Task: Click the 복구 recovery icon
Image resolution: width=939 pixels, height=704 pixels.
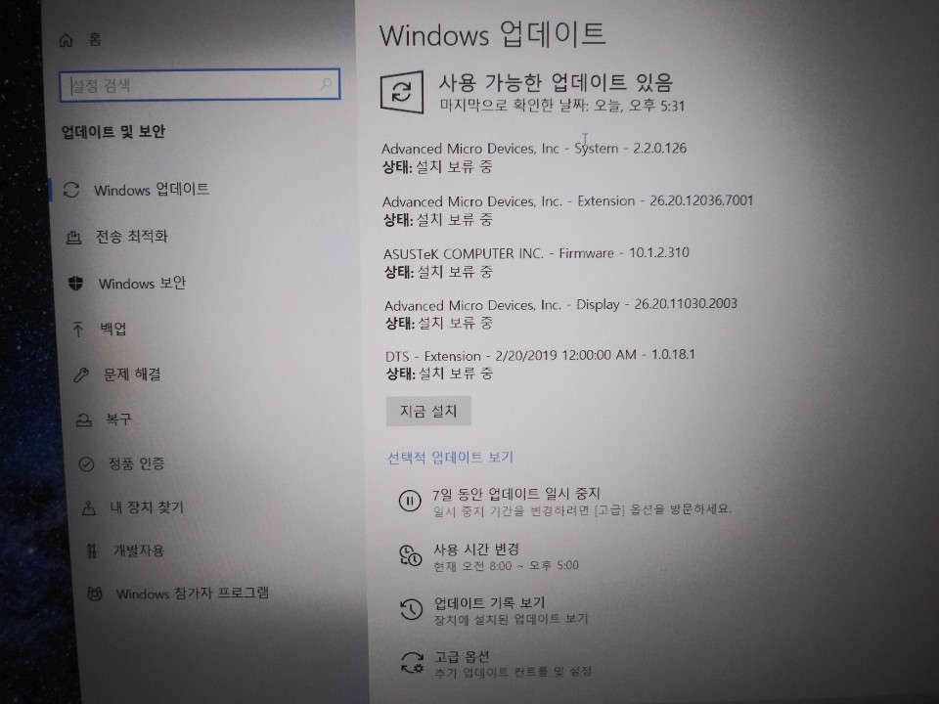Action: tap(84, 419)
